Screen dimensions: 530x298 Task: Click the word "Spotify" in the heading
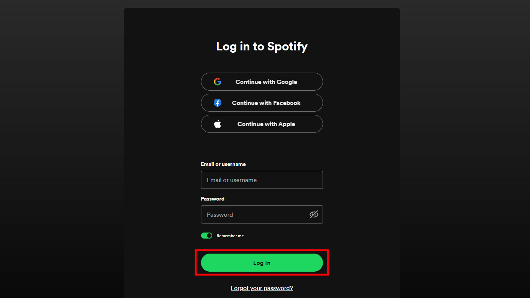coord(287,46)
